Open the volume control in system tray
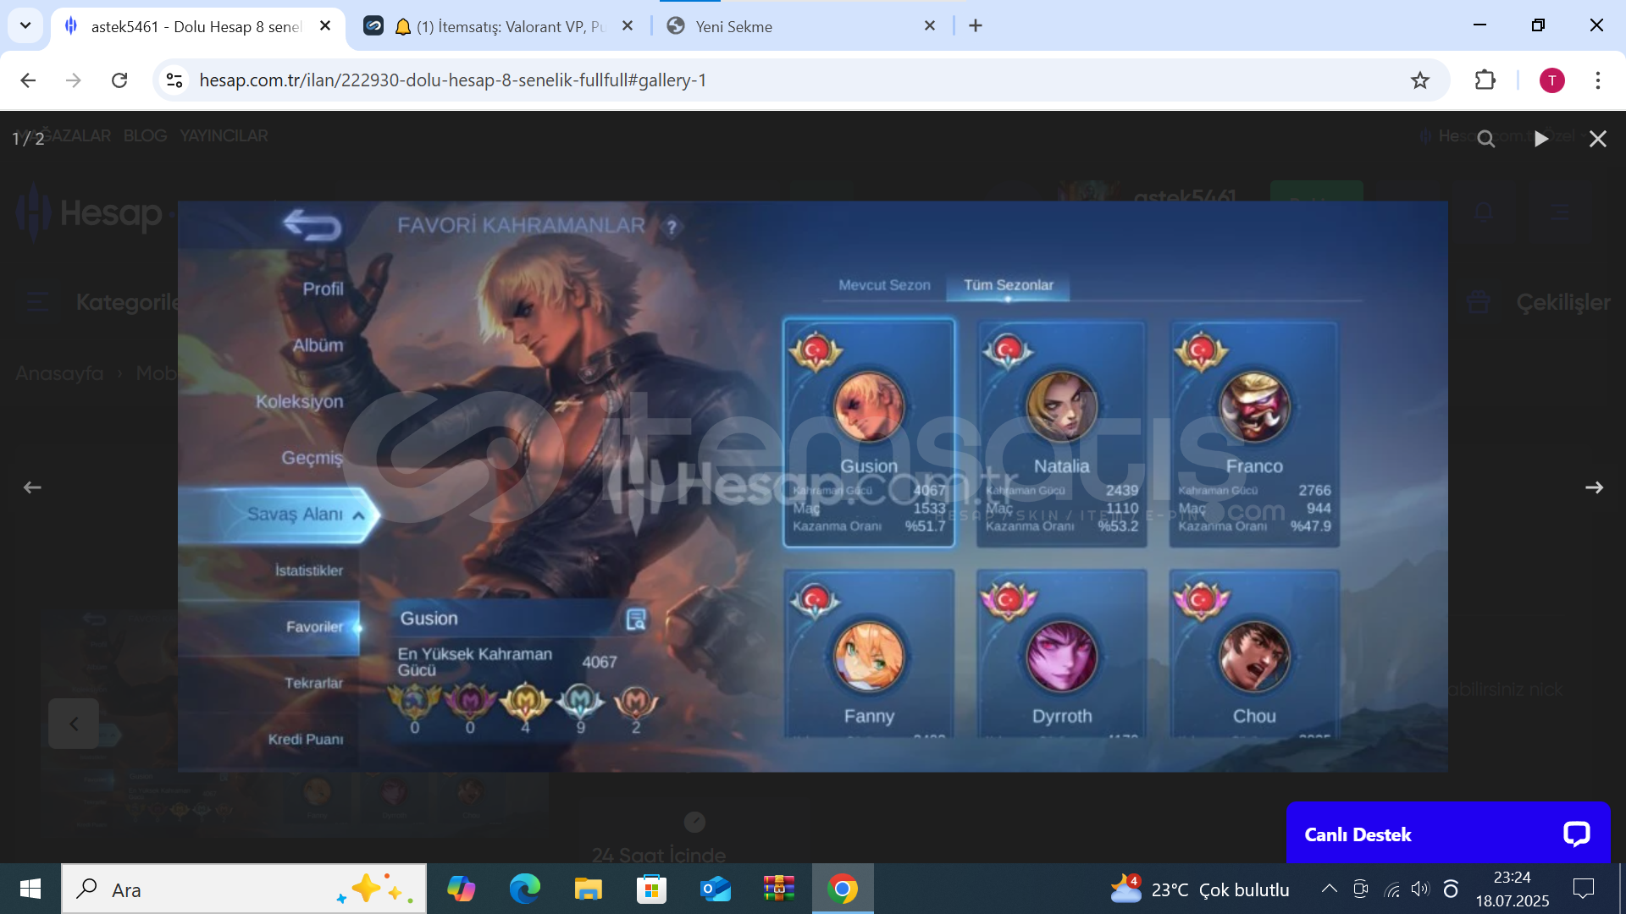 (x=1420, y=889)
